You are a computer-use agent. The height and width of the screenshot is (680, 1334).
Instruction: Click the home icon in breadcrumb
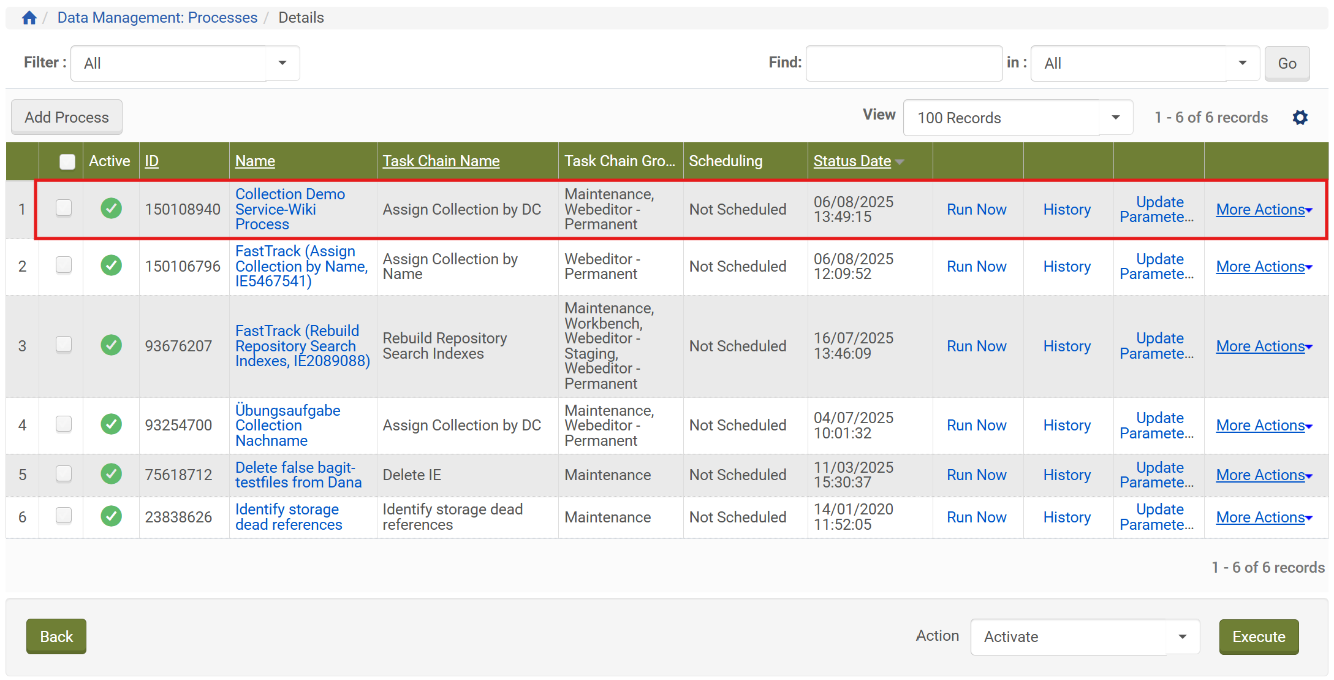point(29,18)
